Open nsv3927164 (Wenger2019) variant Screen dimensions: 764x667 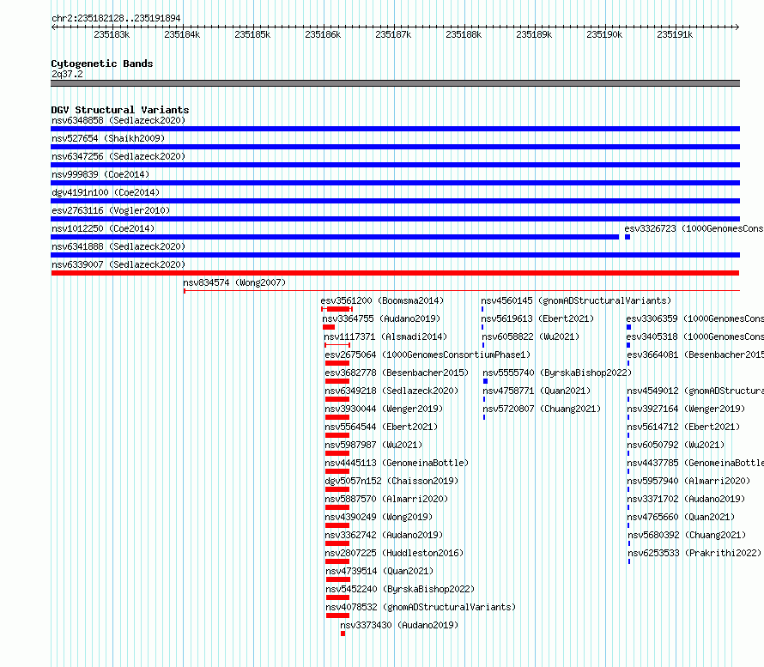(x=686, y=409)
